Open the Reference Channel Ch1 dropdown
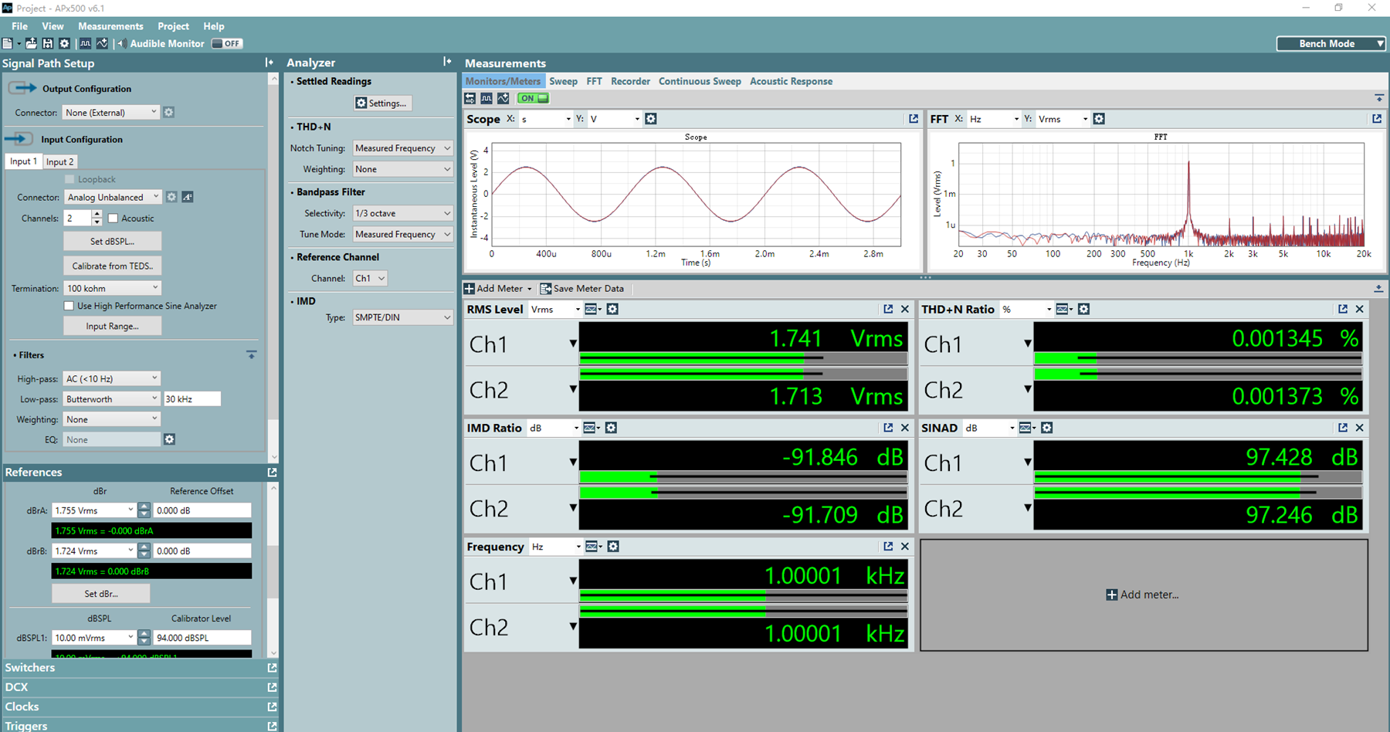The width and height of the screenshot is (1390, 732). [370, 278]
